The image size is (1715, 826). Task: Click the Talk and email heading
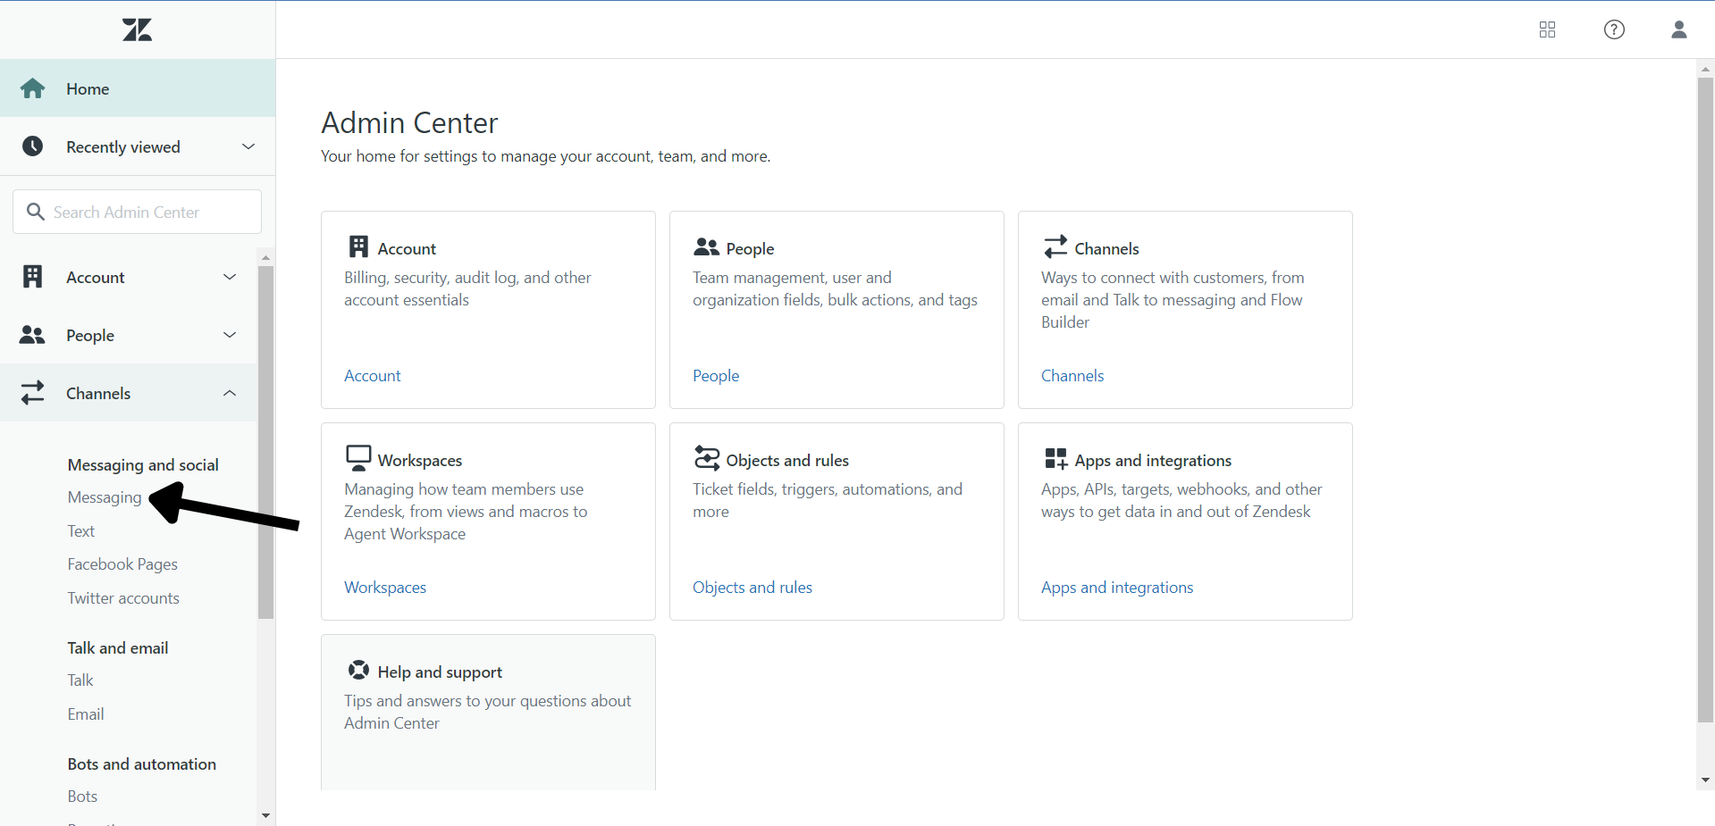118,648
